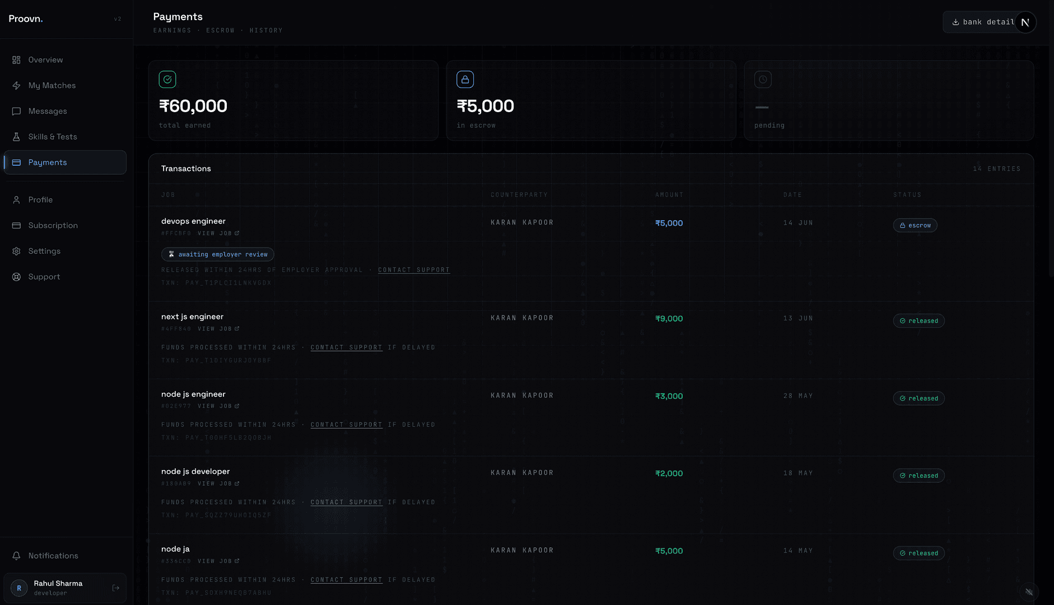
Task: Click the total earned checkmark icon
Action: pyautogui.click(x=167, y=80)
